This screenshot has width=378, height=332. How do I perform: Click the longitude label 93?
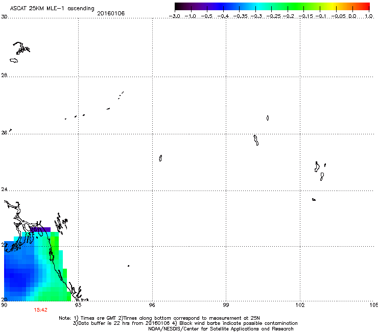coord(78,305)
